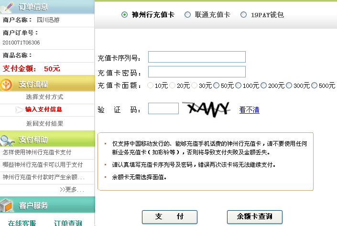Select 联通充值卡 payment option
The height and width of the screenshot is (226, 337).
tap(187, 15)
